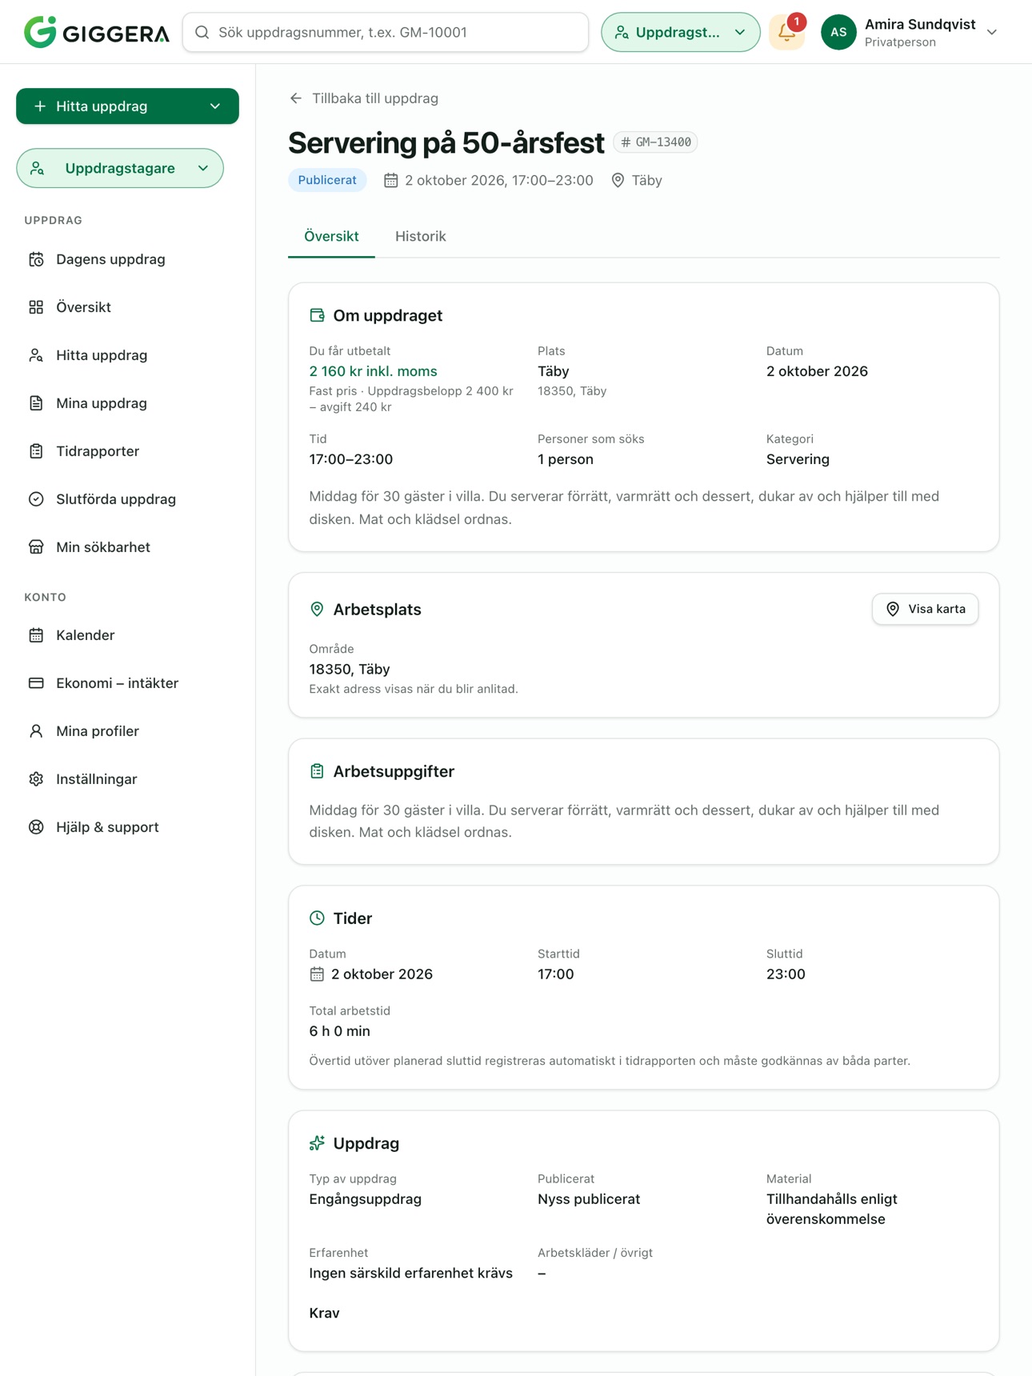Image resolution: width=1032 pixels, height=1376 pixels.
Task: Click the back arrow beside Tillbaka till uppdrag
Action: tap(296, 98)
